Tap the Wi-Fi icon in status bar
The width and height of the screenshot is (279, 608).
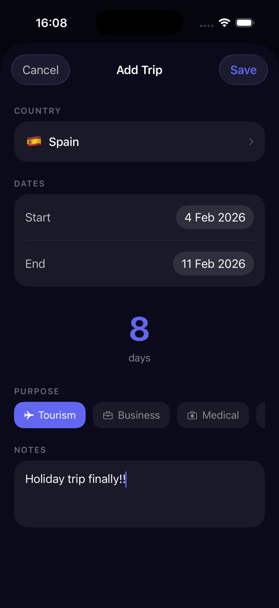click(x=224, y=22)
